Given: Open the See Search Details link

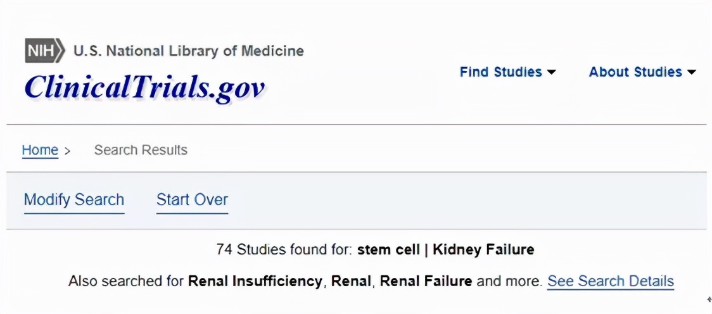Looking at the screenshot, I should [x=610, y=281].
